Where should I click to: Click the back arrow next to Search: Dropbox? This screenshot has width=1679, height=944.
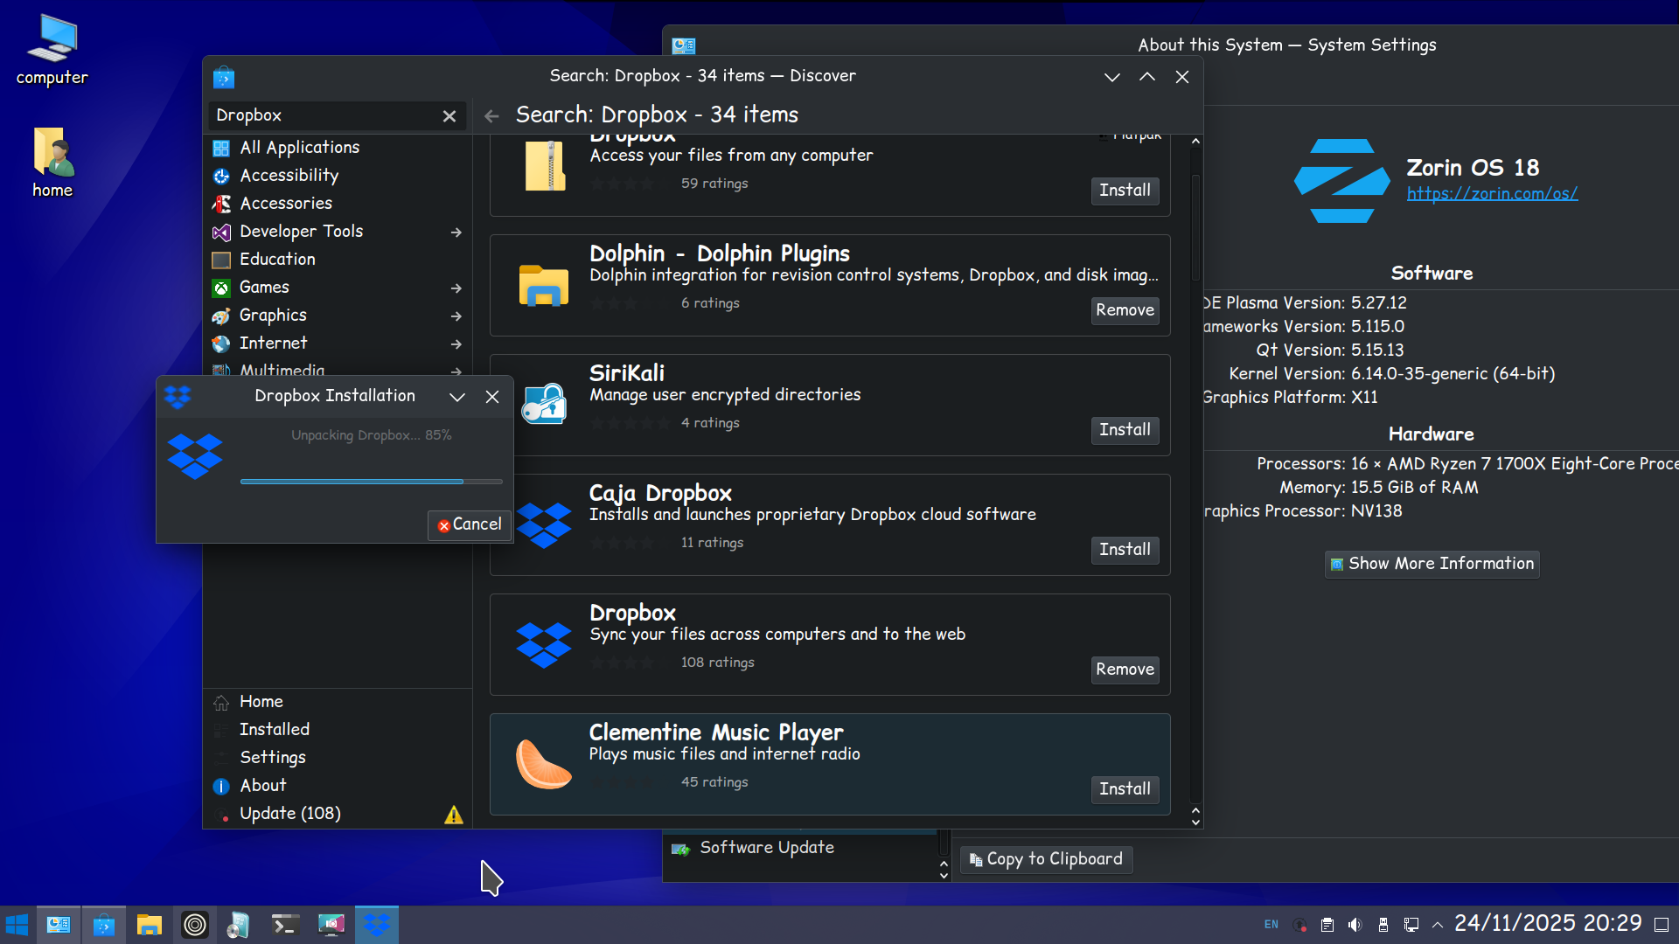[491, 115]
